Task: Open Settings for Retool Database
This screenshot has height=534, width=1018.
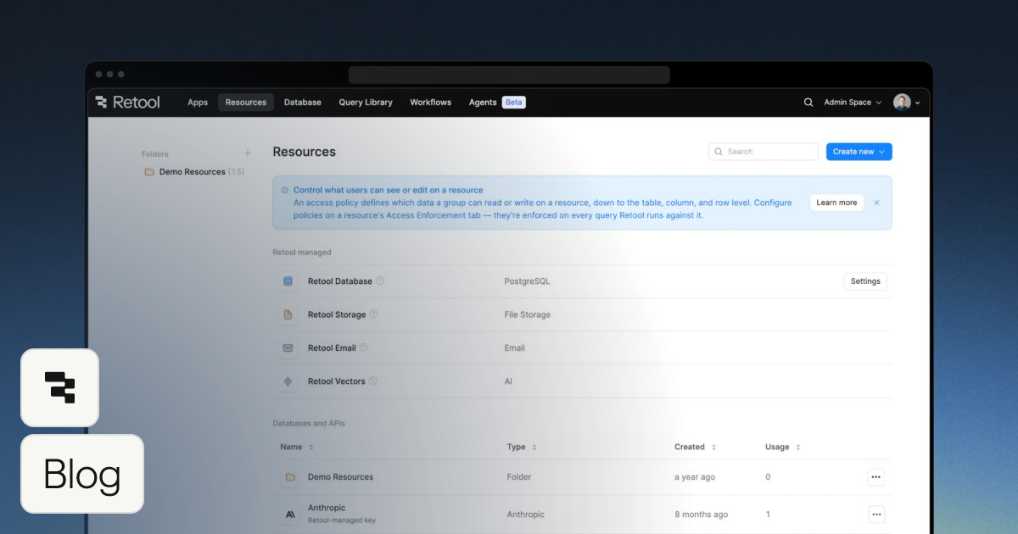Action: click(865, 281)
